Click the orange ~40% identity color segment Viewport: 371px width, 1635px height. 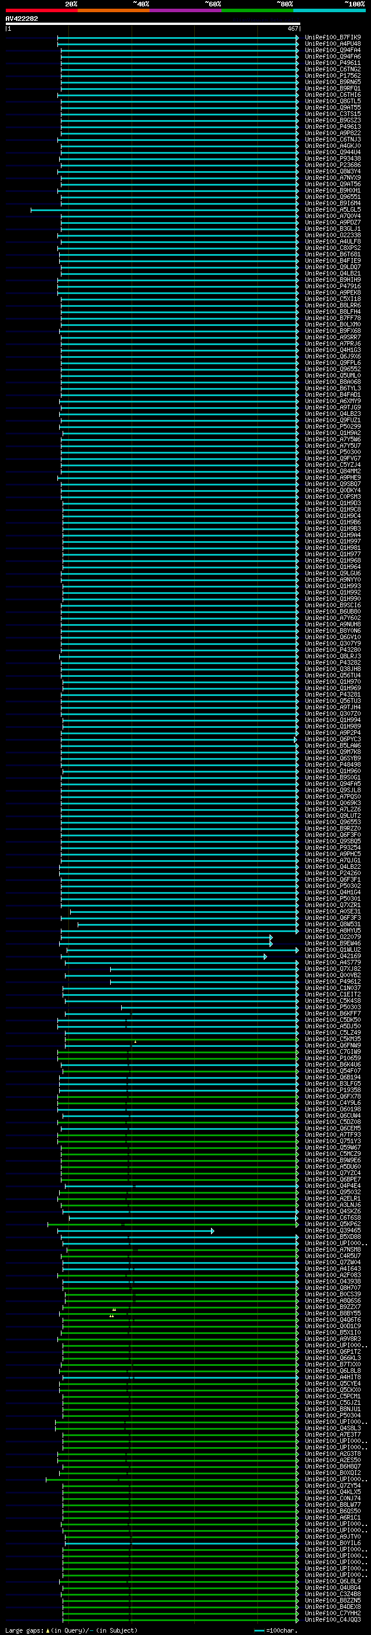114,10
